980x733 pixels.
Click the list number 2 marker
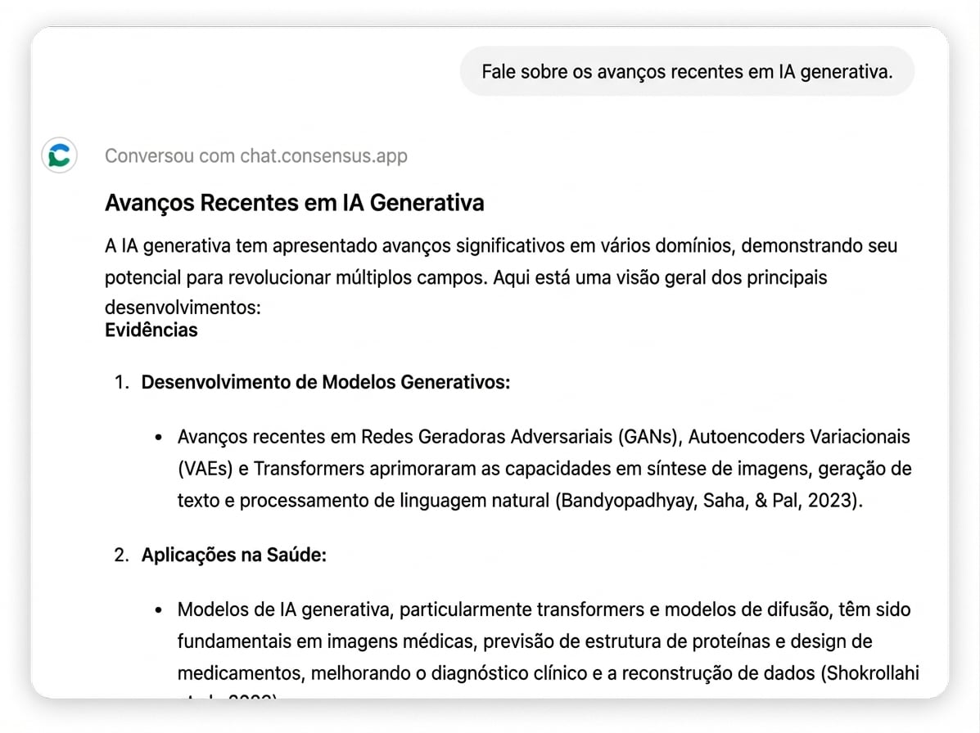point(121,555)
